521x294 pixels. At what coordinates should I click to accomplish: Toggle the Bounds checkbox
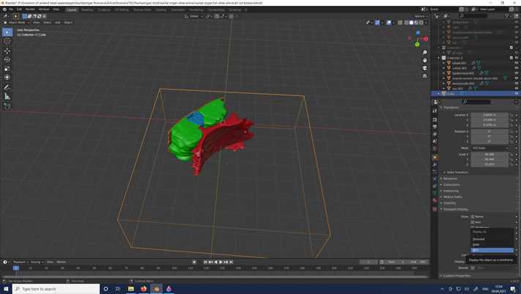click(473, 268)
